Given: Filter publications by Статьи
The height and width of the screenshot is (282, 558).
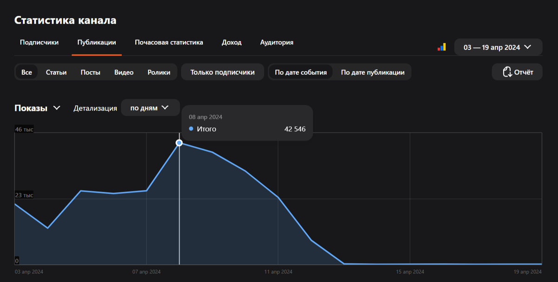Looking at the screenshot, I should (x=56, y=72).
